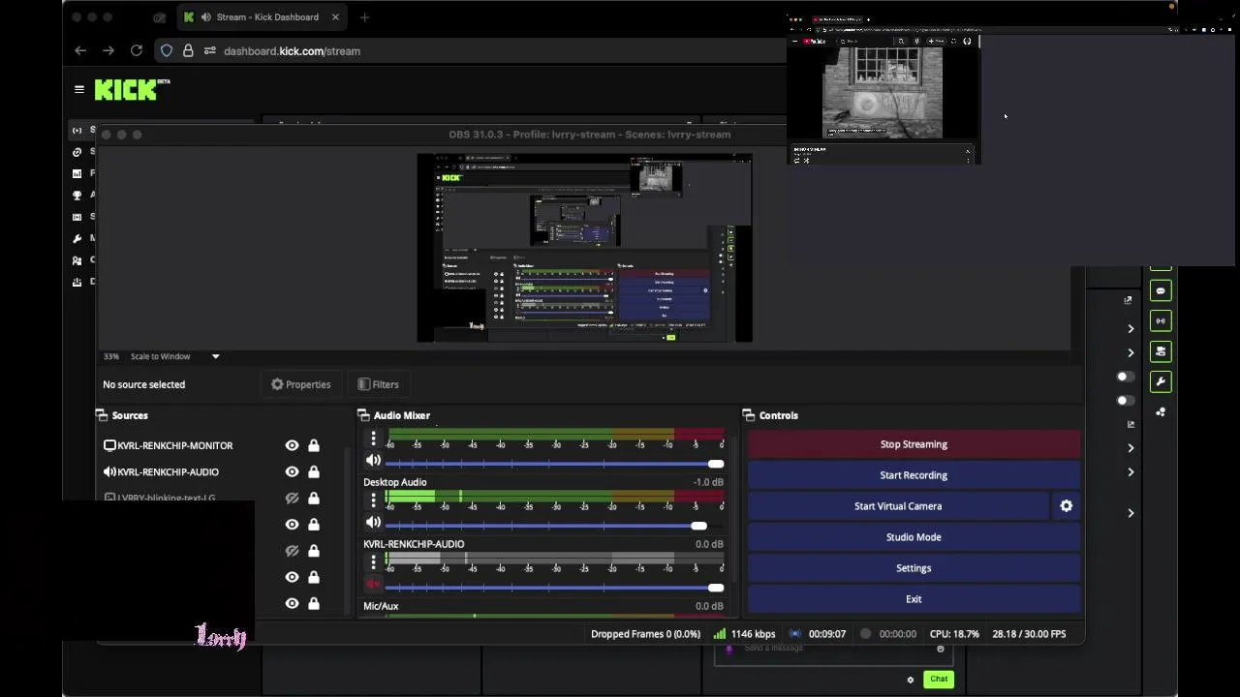Start the Virtual Camera
The image size is (1240, 697).
click(898, 506)
